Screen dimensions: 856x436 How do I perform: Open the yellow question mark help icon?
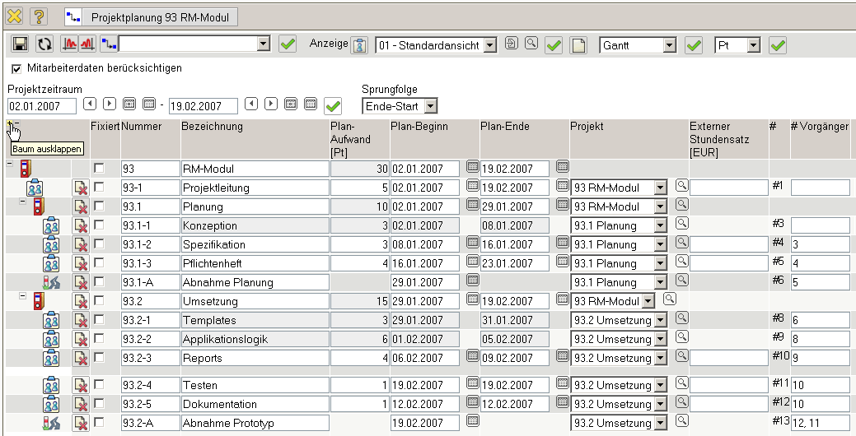(x=39, y=16)
